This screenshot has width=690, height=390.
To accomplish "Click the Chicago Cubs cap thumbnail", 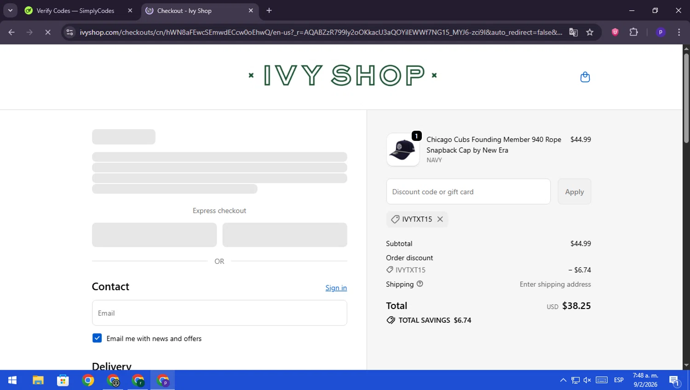I will coord(403,150).
